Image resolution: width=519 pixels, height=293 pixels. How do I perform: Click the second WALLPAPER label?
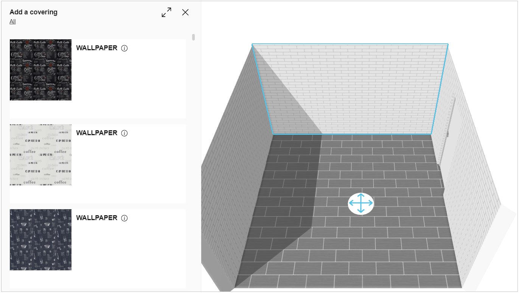(x=97, y=133)
